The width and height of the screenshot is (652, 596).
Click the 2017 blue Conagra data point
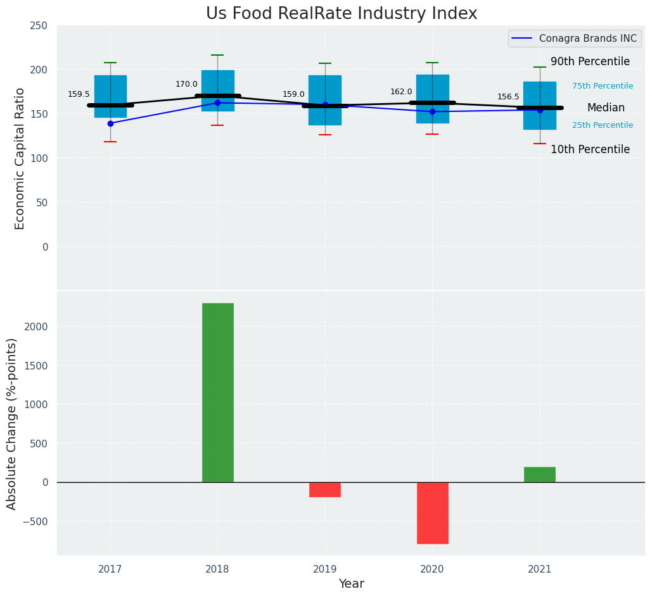click(x=110, y=123)
